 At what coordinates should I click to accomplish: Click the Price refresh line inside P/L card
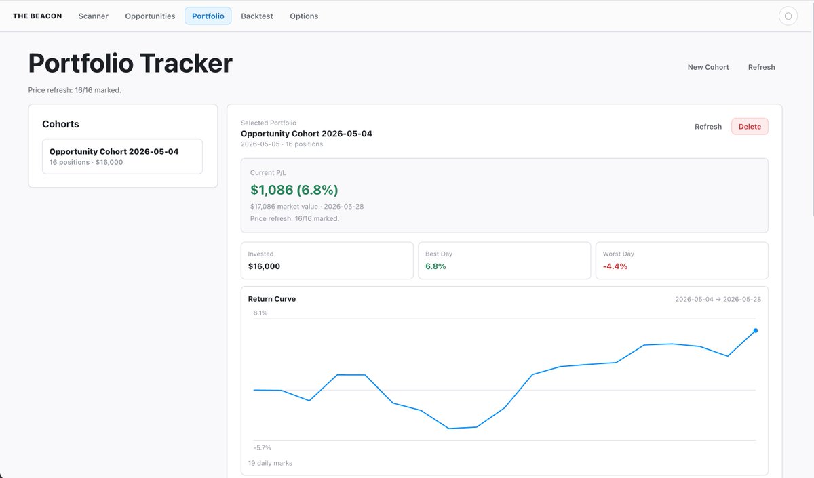coord(294,218)
